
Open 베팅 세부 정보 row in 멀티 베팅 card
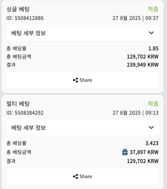(x=82, y=127)
